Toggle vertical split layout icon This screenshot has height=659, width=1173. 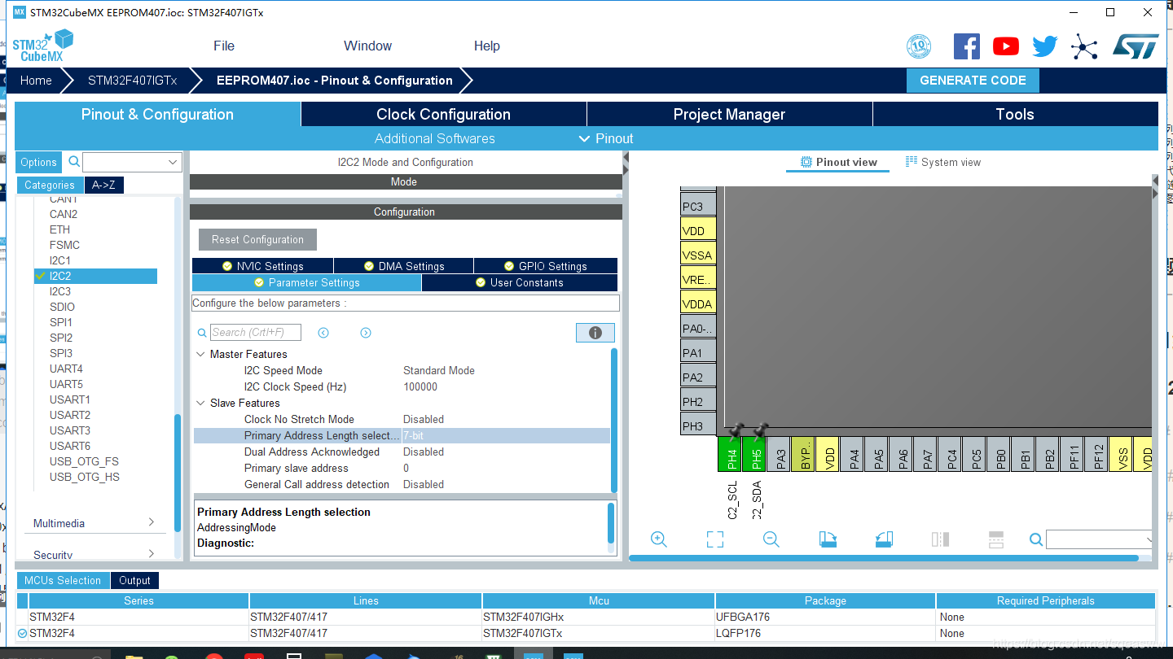940,539
